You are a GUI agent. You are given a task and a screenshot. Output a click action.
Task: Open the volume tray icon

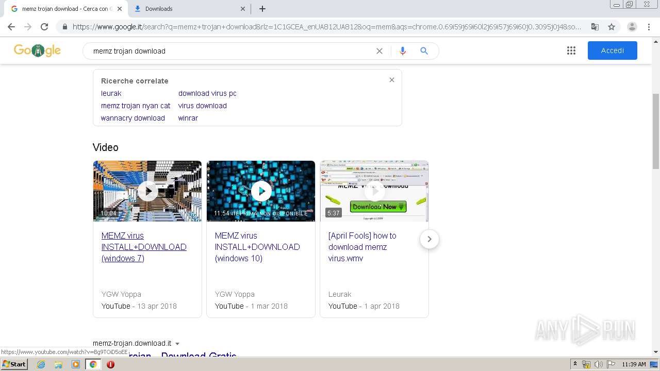pyautogui.click(x=599, y=364)
